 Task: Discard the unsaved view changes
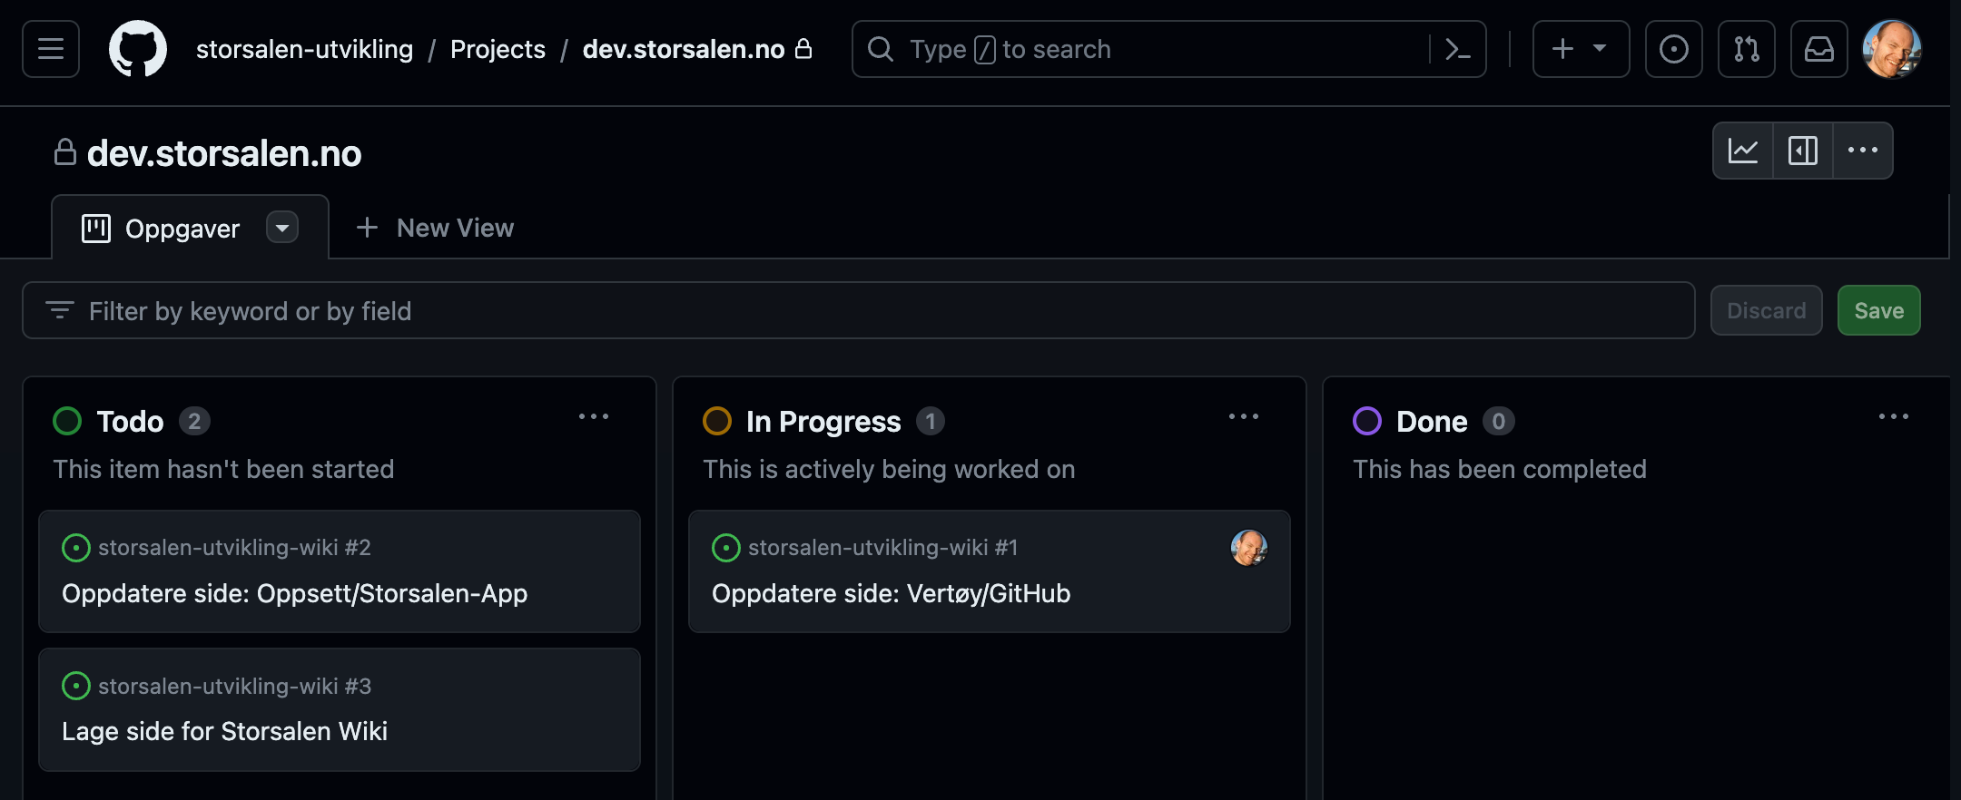tap(1766, 310)
